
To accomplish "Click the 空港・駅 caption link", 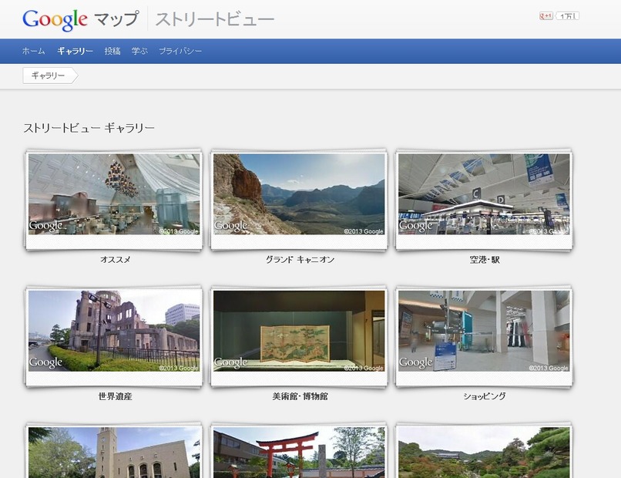I will click(485, 260).
